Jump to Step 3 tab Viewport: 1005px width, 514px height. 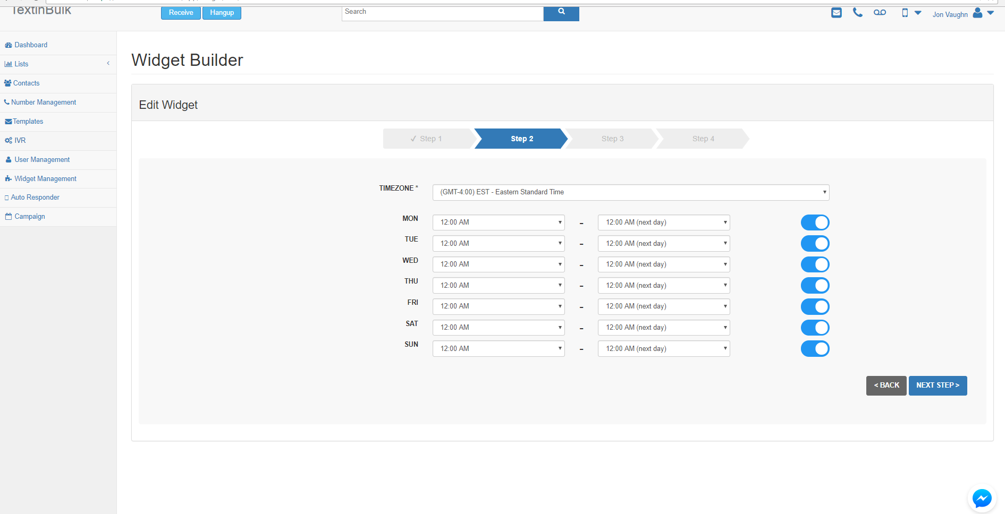612,139
